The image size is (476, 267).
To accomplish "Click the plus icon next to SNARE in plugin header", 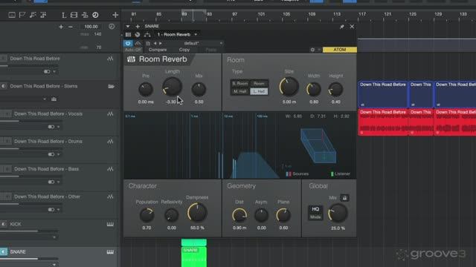I will click(x=138, y=27).
